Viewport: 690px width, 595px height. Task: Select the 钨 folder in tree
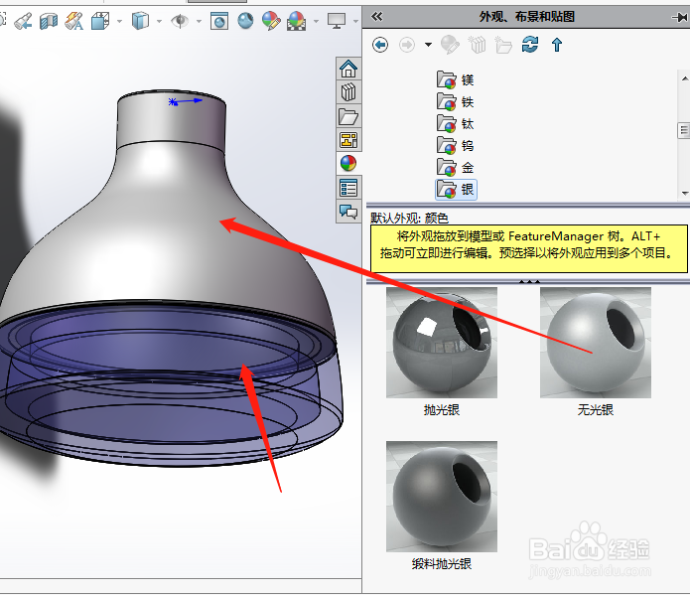456,146
